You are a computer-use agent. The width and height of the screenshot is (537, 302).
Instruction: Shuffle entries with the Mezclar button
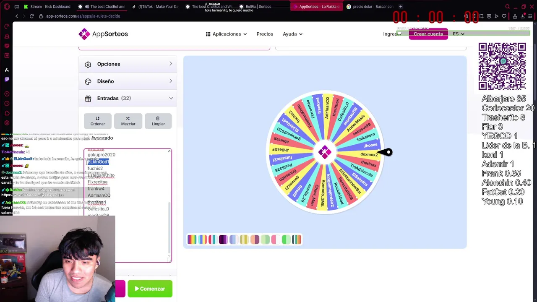click(128, 121)
